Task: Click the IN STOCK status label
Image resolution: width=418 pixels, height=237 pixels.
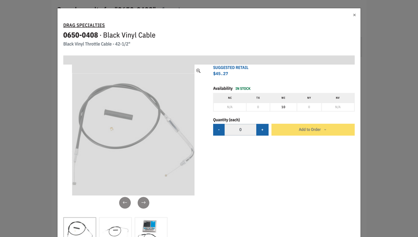Action: tap(243, 89)
